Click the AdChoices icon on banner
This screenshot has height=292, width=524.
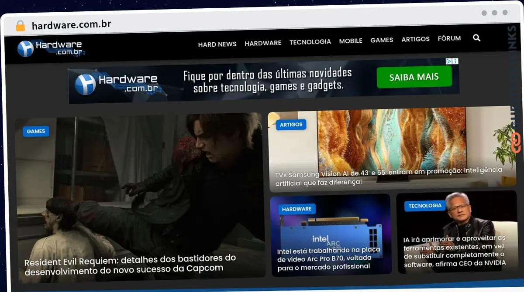tap(448, 61)
